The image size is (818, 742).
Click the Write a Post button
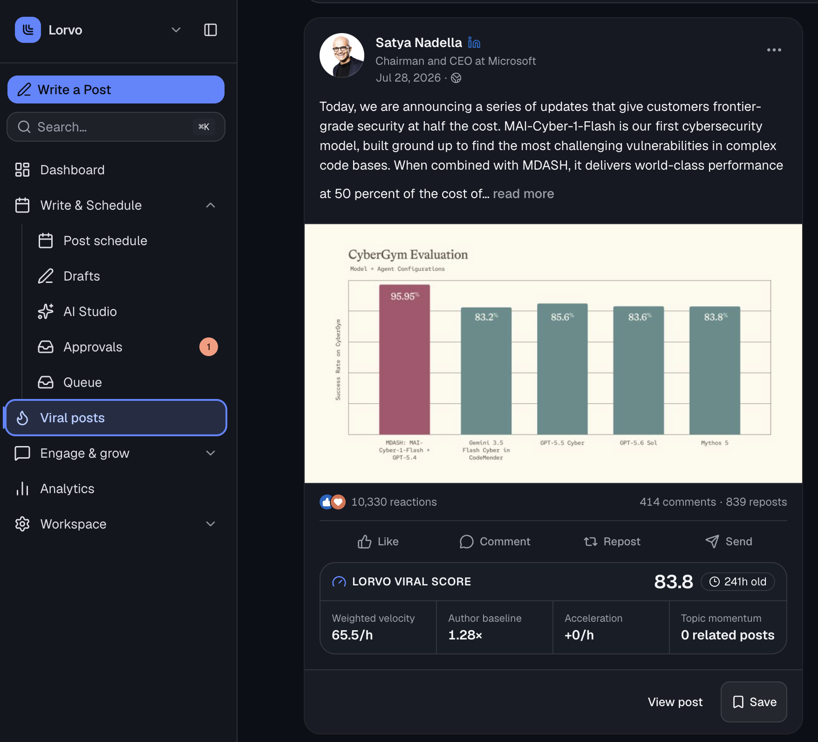click(116, 89)
